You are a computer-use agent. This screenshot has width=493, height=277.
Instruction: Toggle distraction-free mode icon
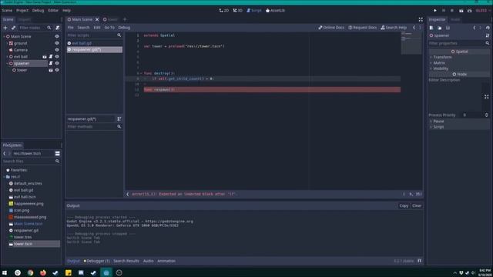click(421, 19)
